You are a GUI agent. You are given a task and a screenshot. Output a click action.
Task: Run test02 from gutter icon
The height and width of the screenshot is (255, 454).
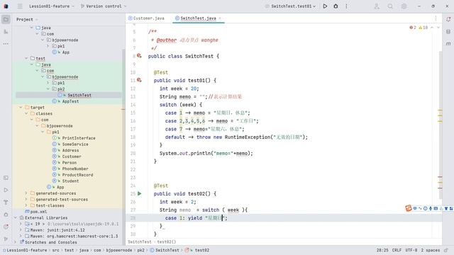tap(140, 193)
